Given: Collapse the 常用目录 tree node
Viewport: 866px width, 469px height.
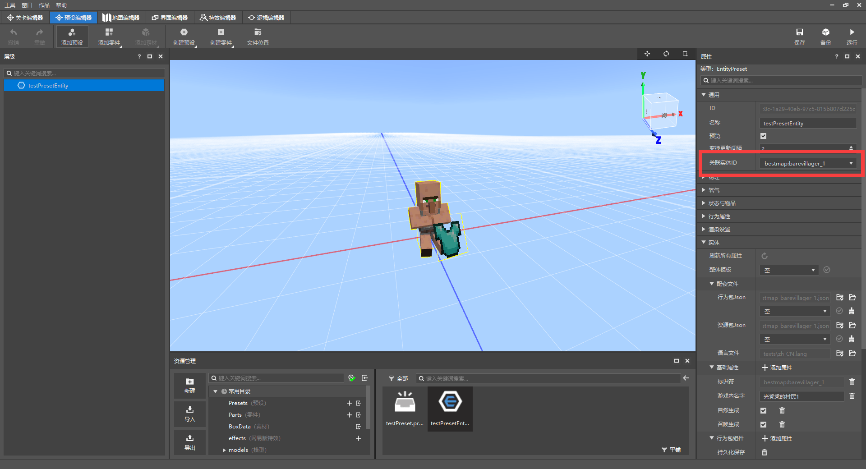Looking at the screenshot, I should pos(216,391).
